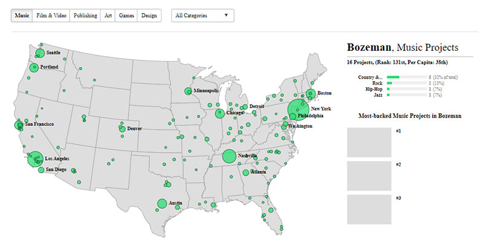Click the Hip-Hop category bar

pos(407,89)
